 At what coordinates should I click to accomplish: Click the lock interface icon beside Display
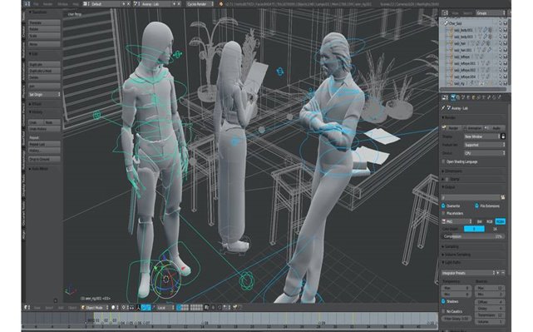(x=503, y=136)
